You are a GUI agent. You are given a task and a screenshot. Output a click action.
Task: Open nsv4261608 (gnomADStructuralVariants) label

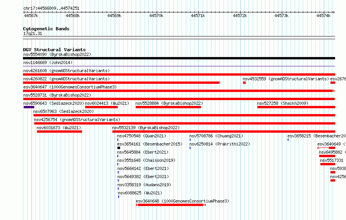click(x=66, y=71)
